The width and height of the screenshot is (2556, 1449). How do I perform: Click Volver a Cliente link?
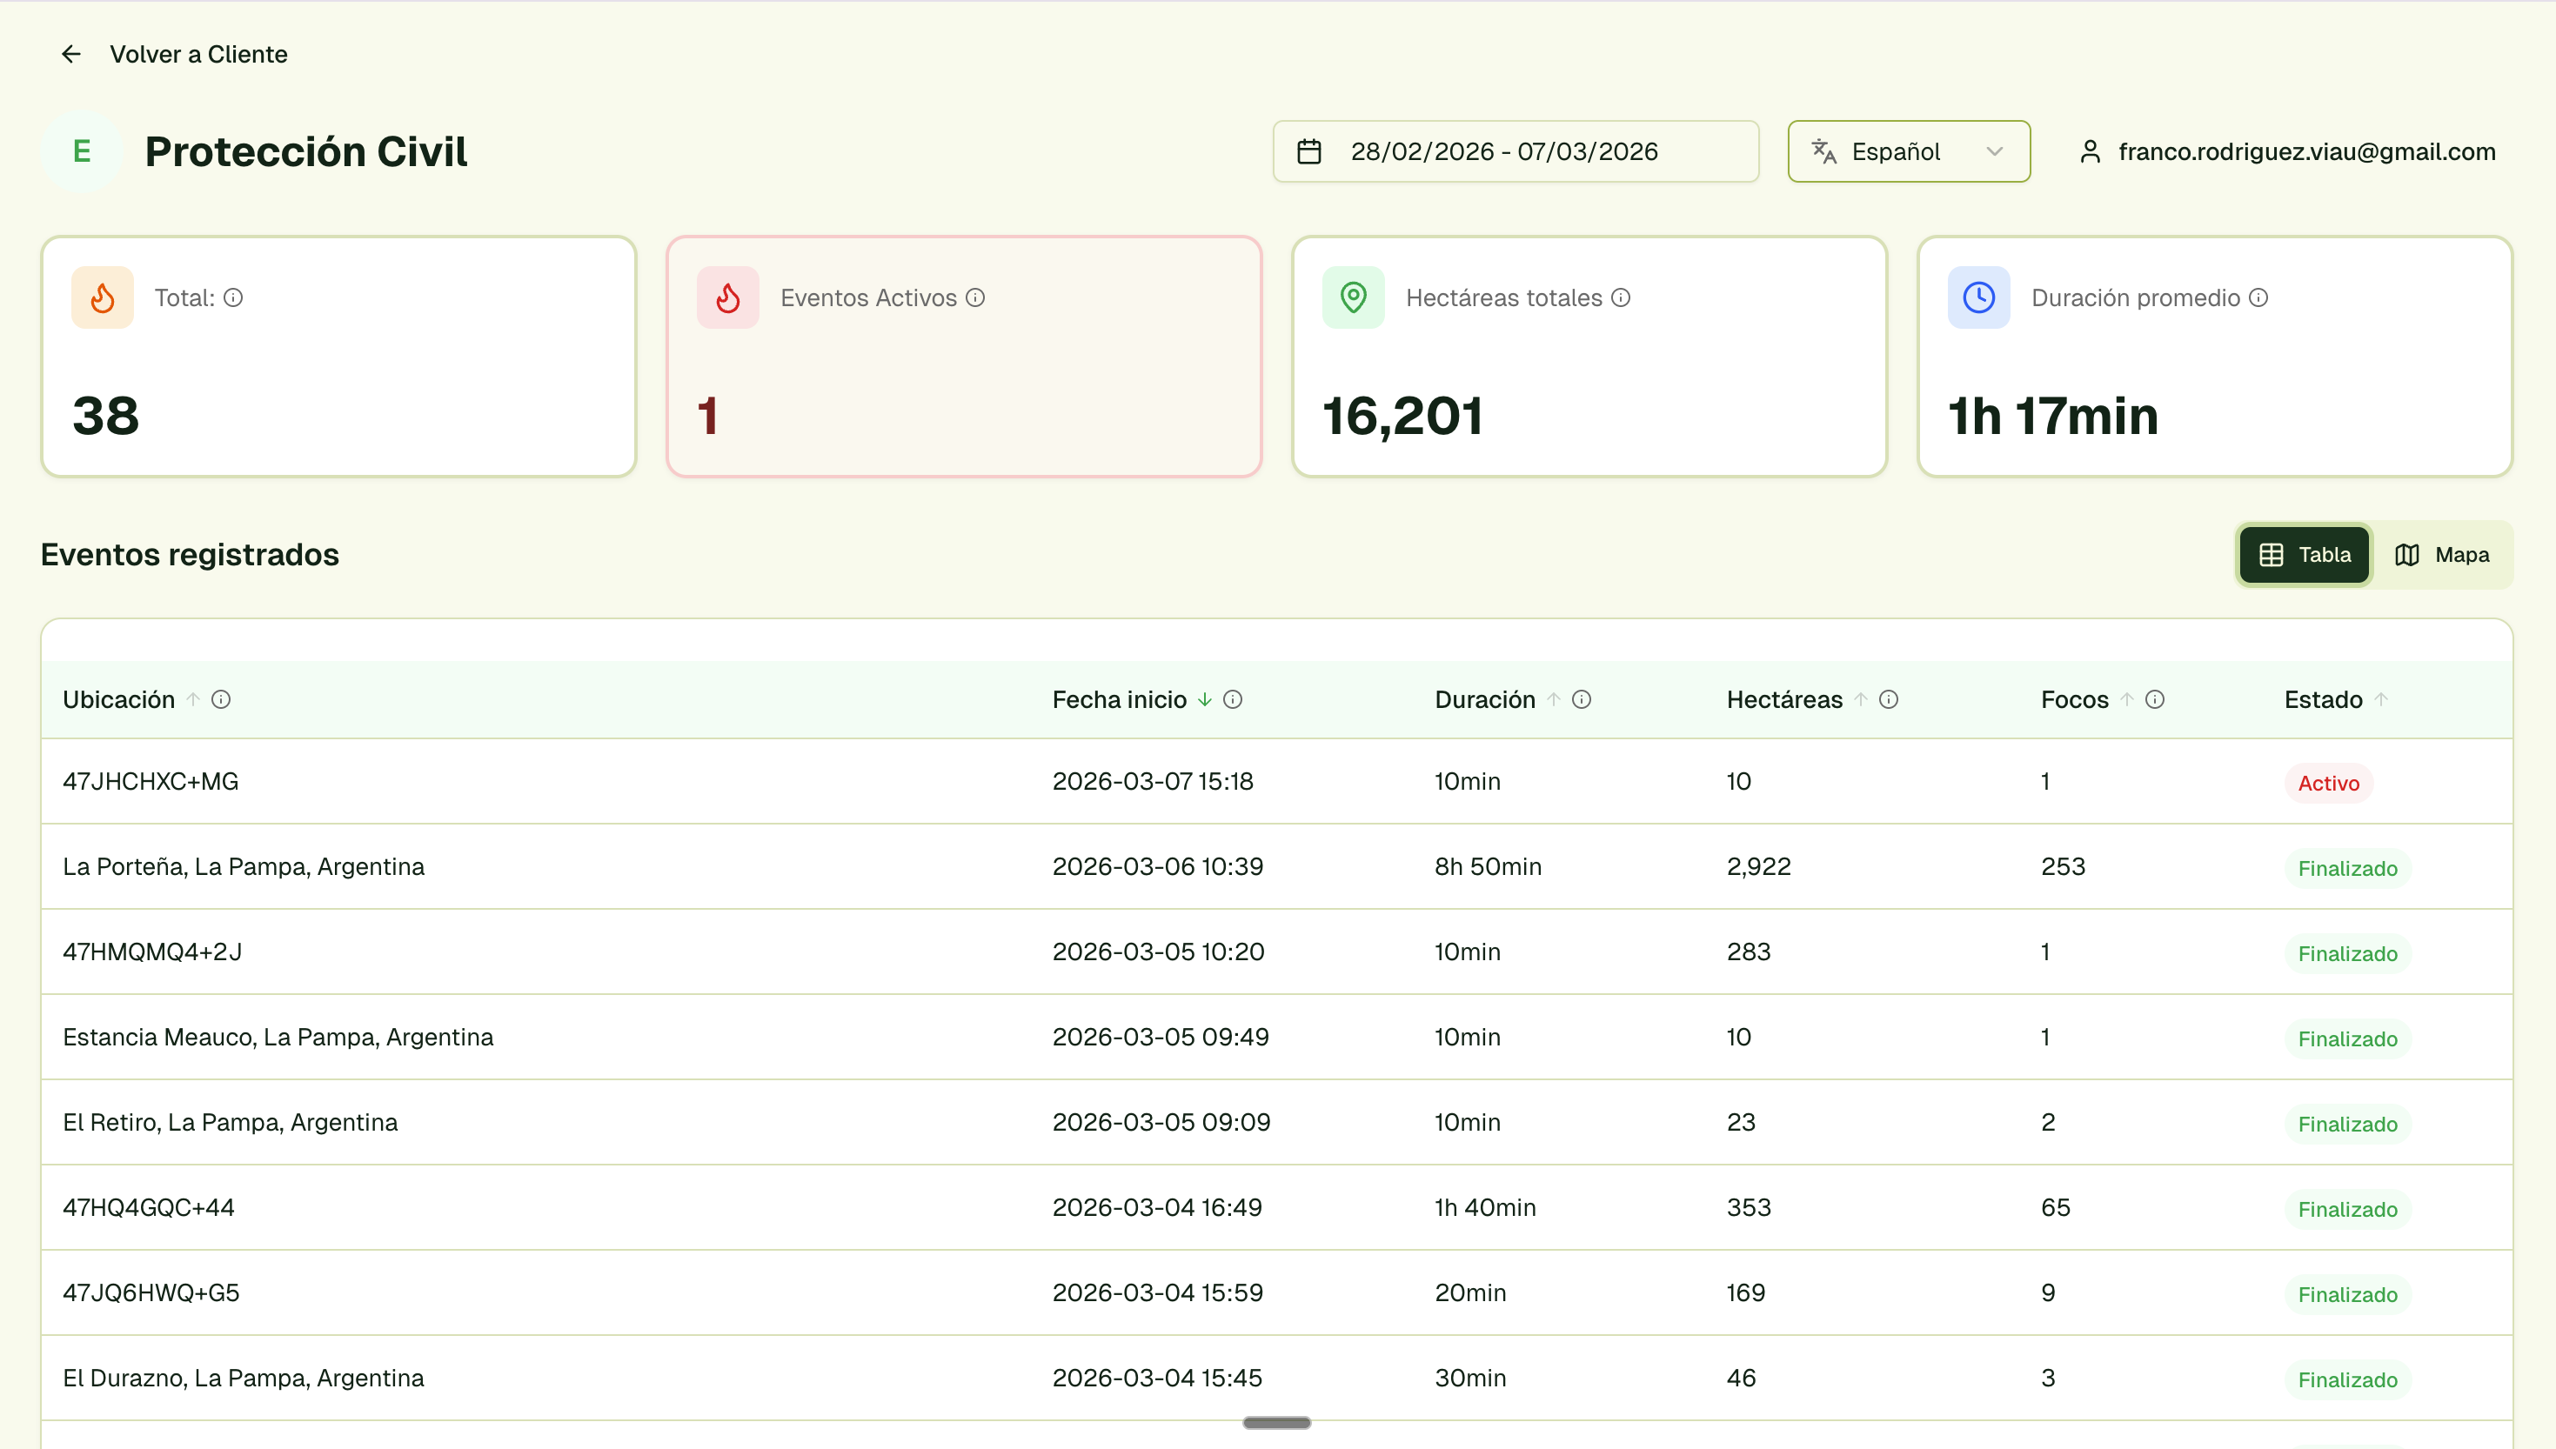click(x=198, y=54)
